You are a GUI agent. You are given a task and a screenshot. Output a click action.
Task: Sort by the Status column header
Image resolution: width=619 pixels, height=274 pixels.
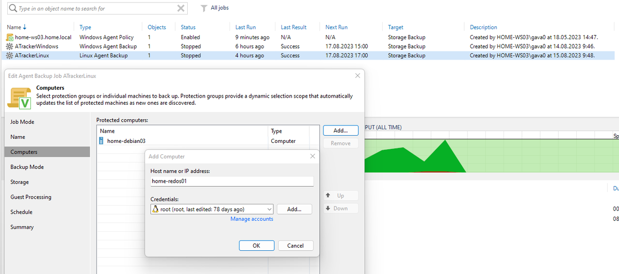coord(188,27)
